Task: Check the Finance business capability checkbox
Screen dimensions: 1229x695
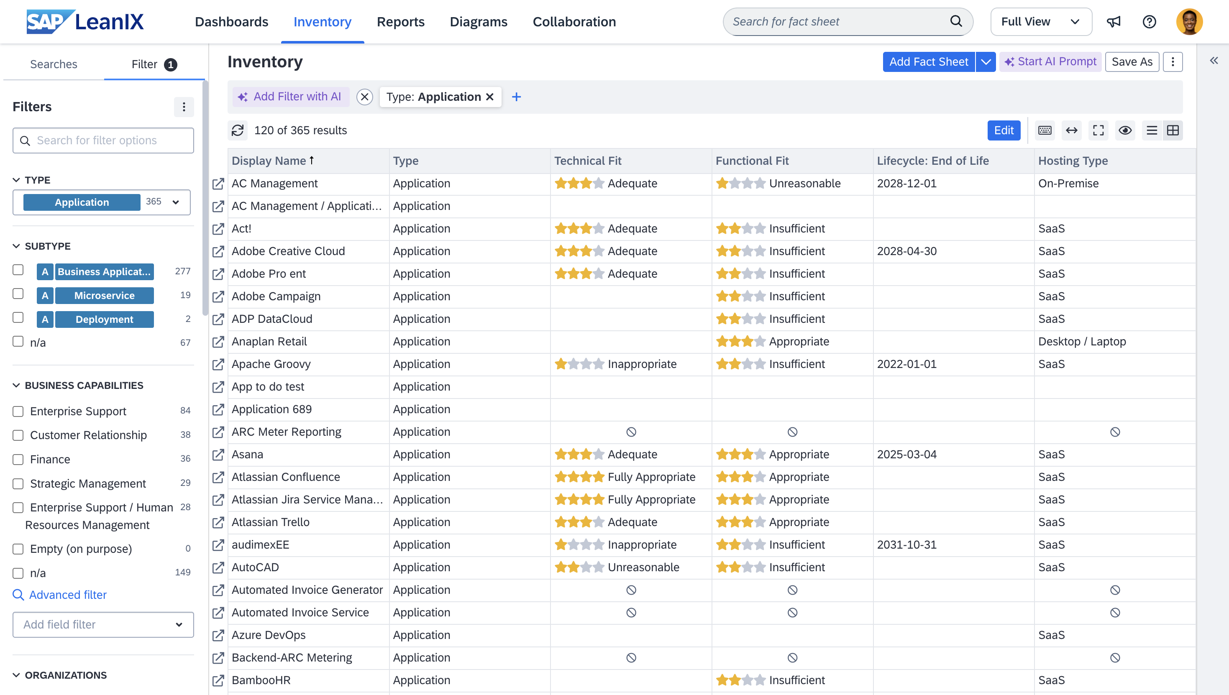Action: [x=18, y=459]
